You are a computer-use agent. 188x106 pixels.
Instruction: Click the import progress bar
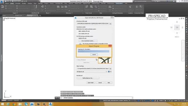point(93,51)
